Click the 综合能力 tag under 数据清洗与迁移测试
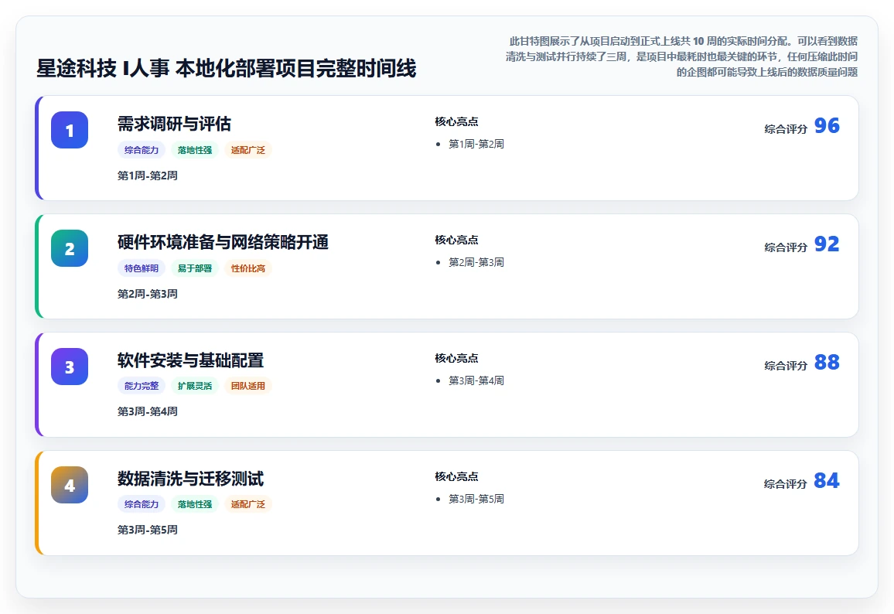 142,504
